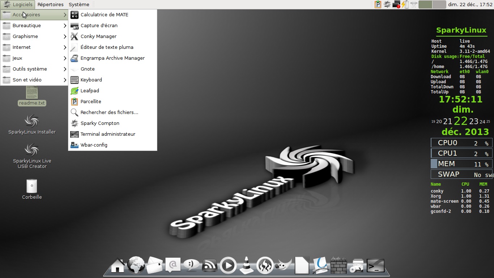This screenshot has width=494, height=278.
Task: Select the readme.txt desktop file
Action: point(32,96)
